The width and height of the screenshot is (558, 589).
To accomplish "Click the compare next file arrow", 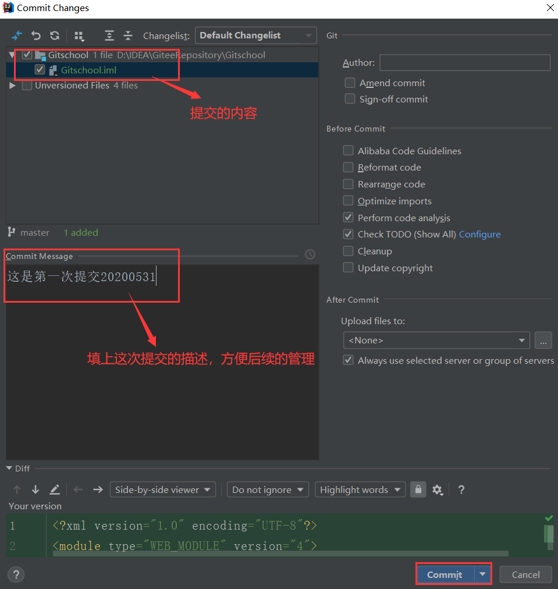I will (98, 489).
